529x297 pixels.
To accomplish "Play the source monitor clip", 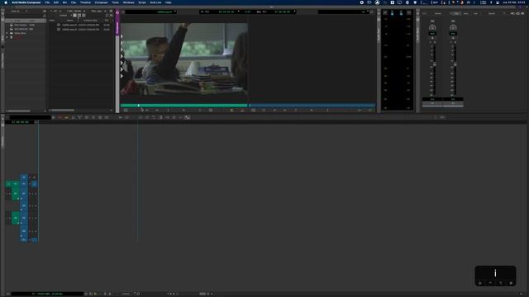I will 183,110.
